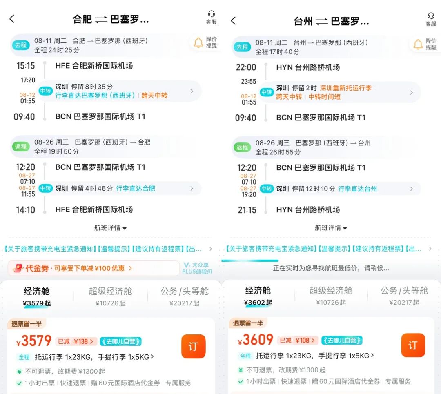The image size is (441, 394).
Task: Expand 航班详情 on 台州 page
Action: pyautogui.click(x=331, y=228)
